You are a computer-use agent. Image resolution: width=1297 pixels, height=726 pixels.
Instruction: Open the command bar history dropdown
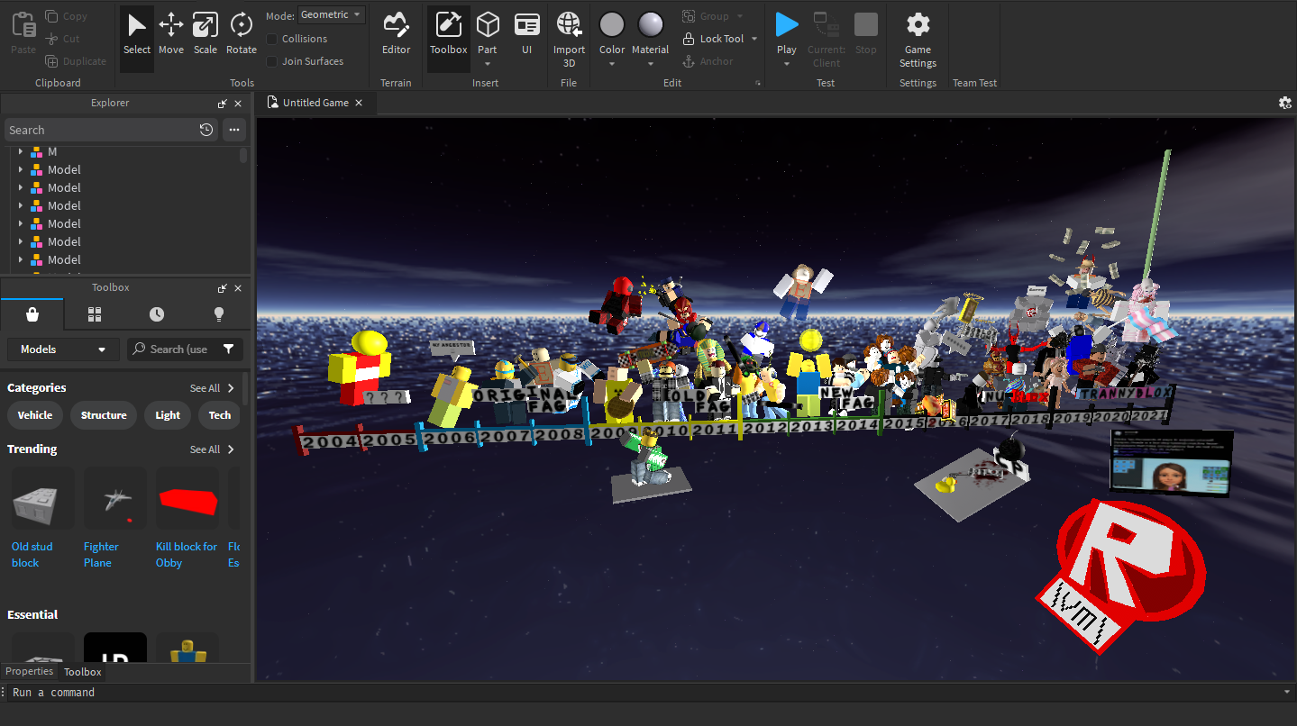point(1286,692)
